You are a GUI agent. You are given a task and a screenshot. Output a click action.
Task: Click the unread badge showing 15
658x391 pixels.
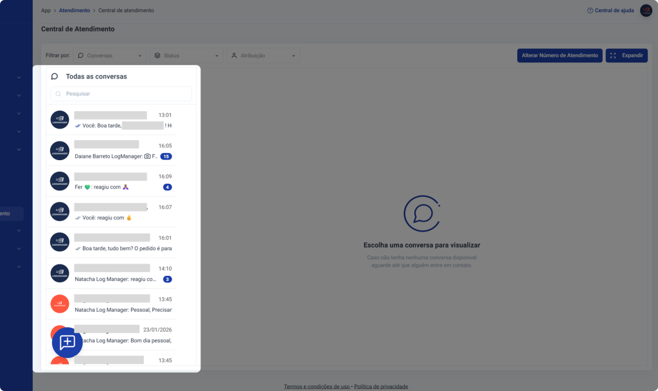tap(166, 156)
